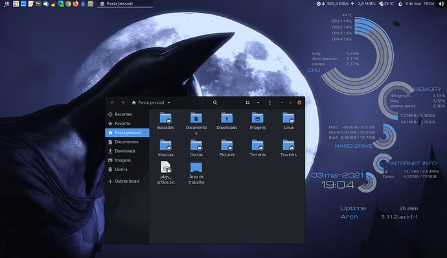Open the applications grid menu in panel
This screenshot has height=258, width=447.
point(6,4)
